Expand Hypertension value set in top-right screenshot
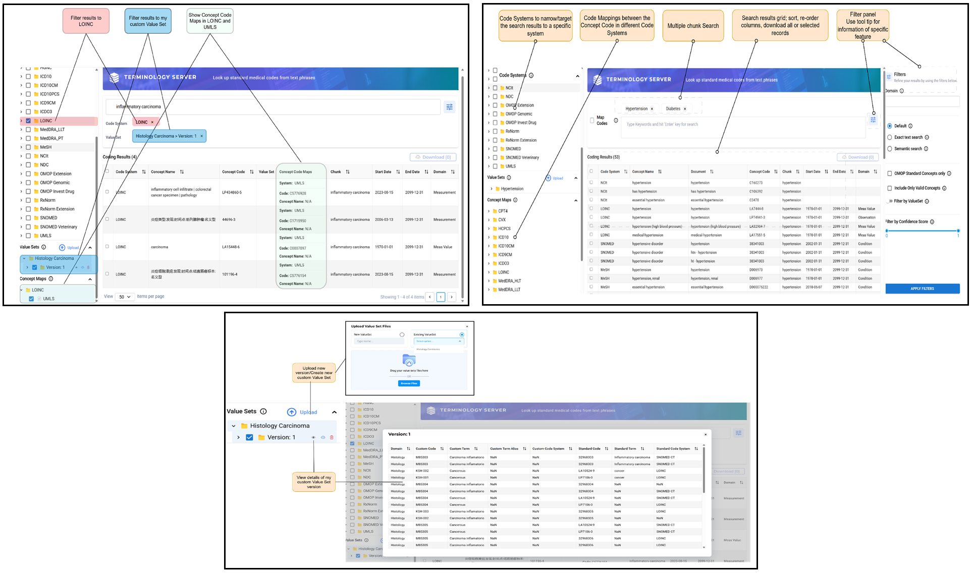Viewport: 972px width, 573px height. click(x=492, y=189)
